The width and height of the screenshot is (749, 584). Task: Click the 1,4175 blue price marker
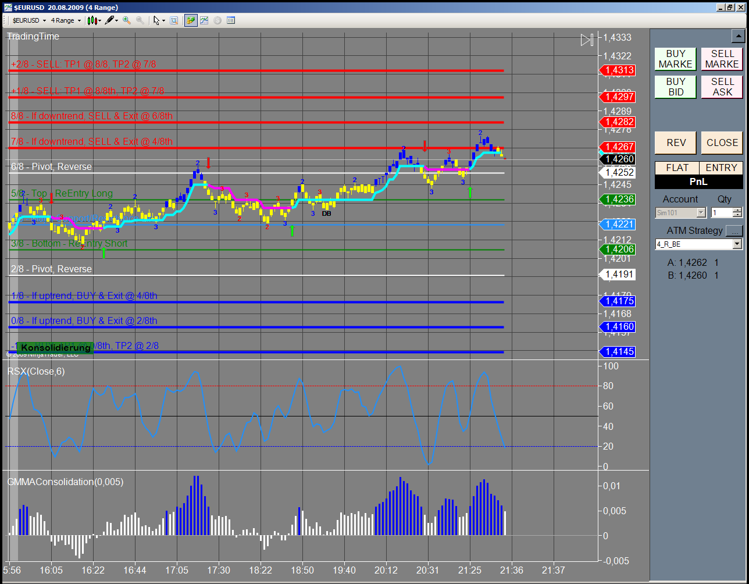click(x=616, y=301)
